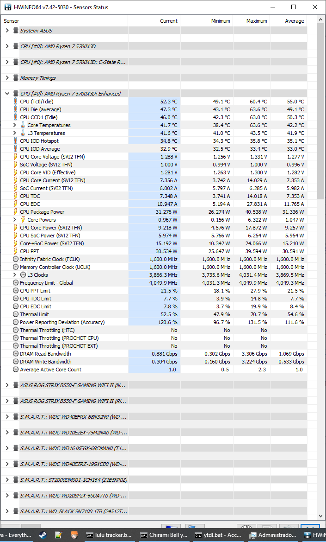The width and height of the screenshot is (326, 542).
Task: Click the thermometer icon beside CPU Die (average)
Action: point(16,109)
